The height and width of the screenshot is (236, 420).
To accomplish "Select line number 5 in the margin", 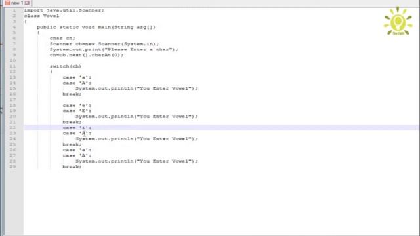I will coord(14,33).
